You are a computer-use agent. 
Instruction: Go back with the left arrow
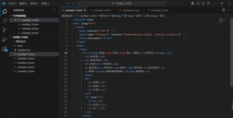point(68,3)
